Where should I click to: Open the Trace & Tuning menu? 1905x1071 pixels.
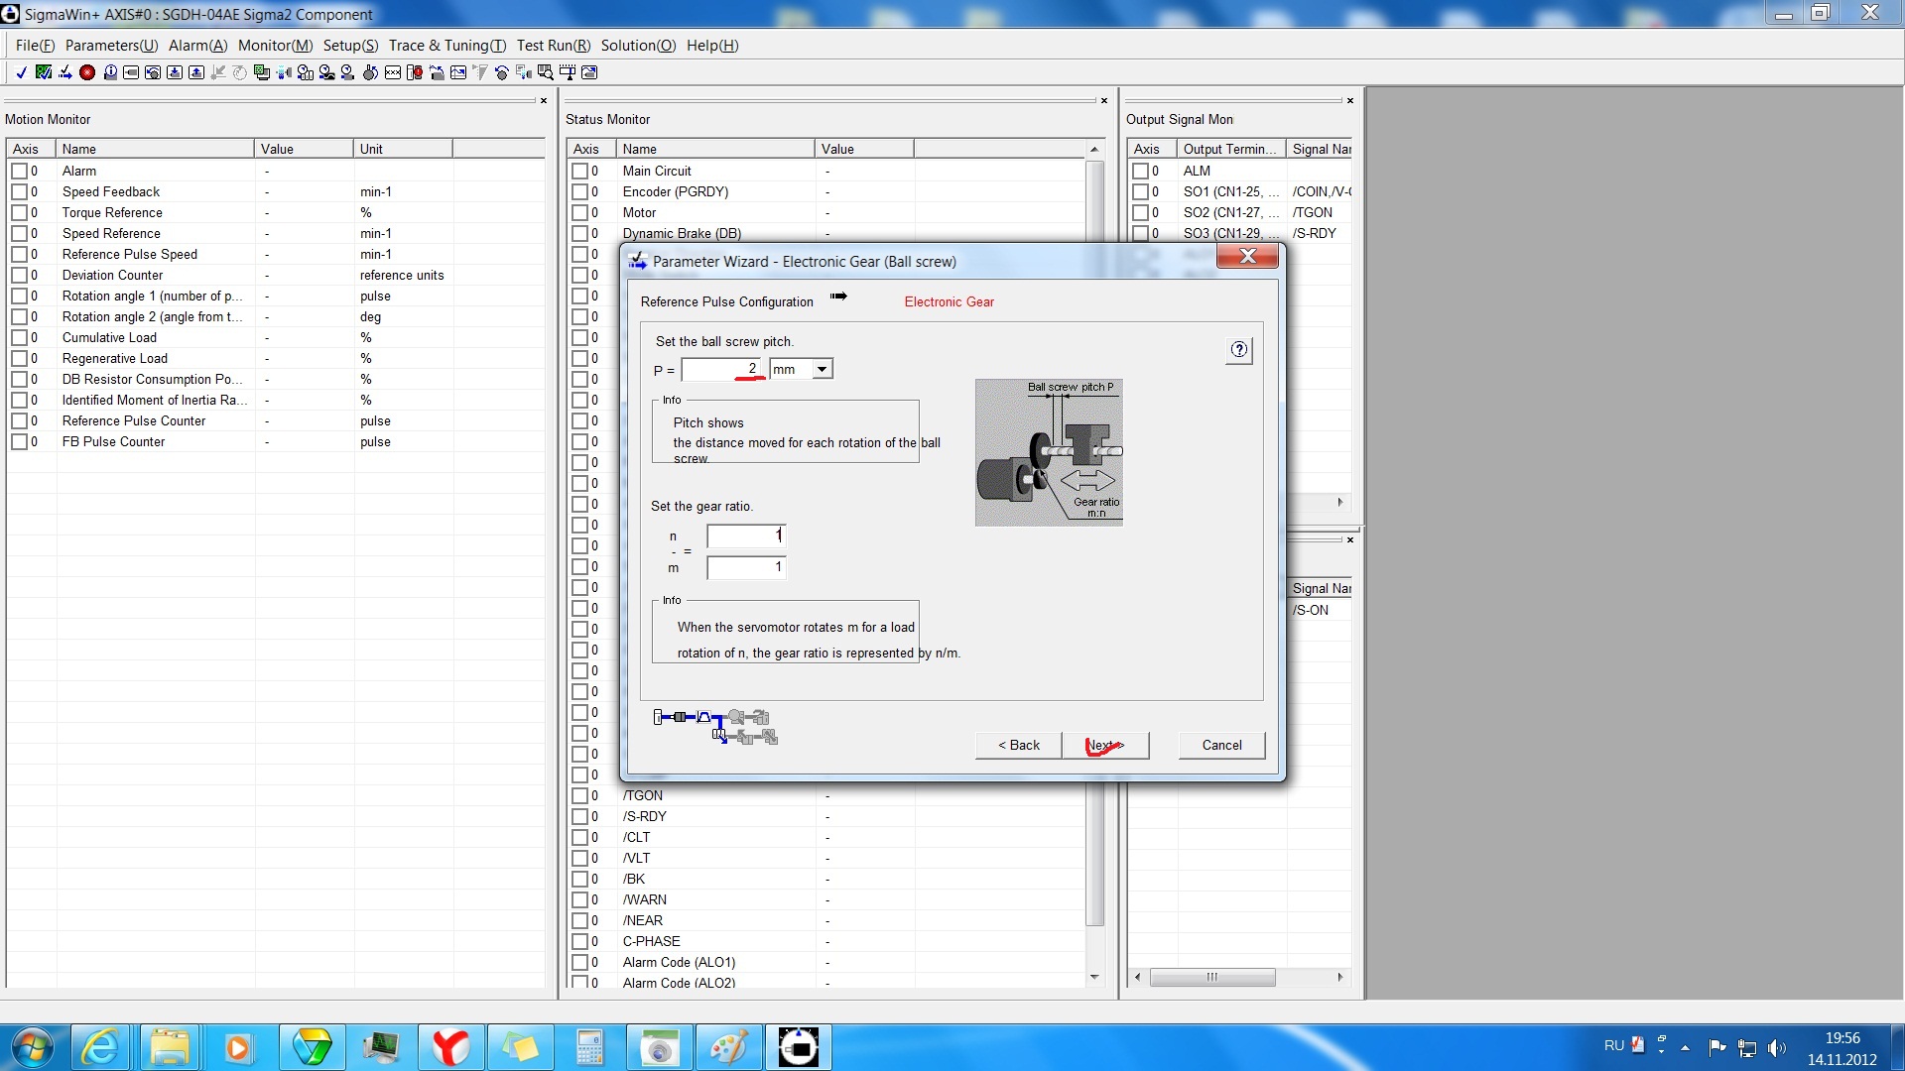pyautogui.click(x=446, y=46)
